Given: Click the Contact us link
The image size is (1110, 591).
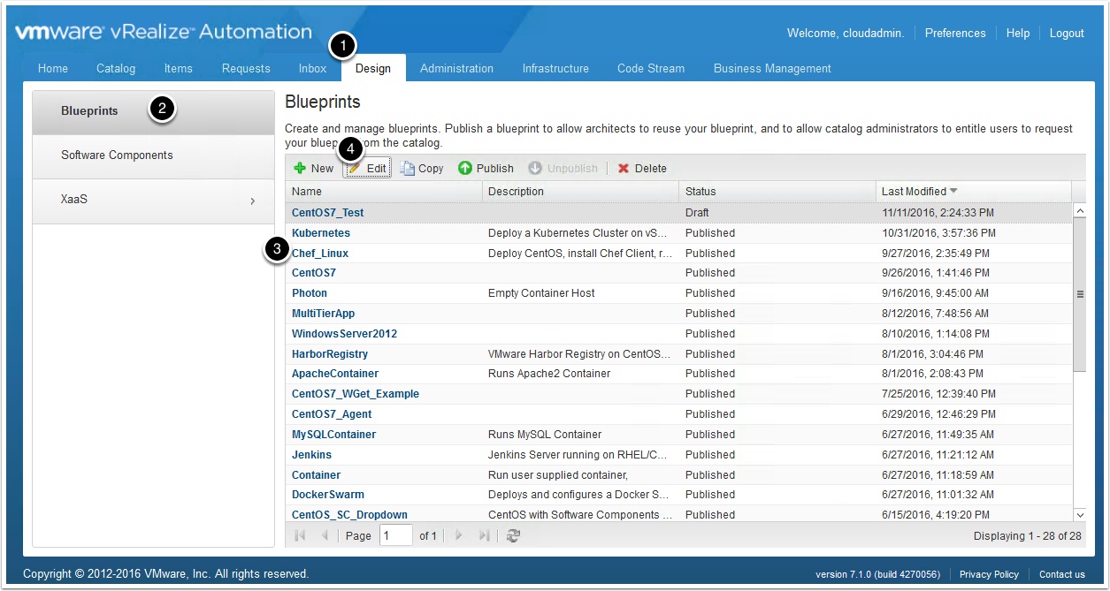Looking at the screenshot, I should [x=1062, y=574].
